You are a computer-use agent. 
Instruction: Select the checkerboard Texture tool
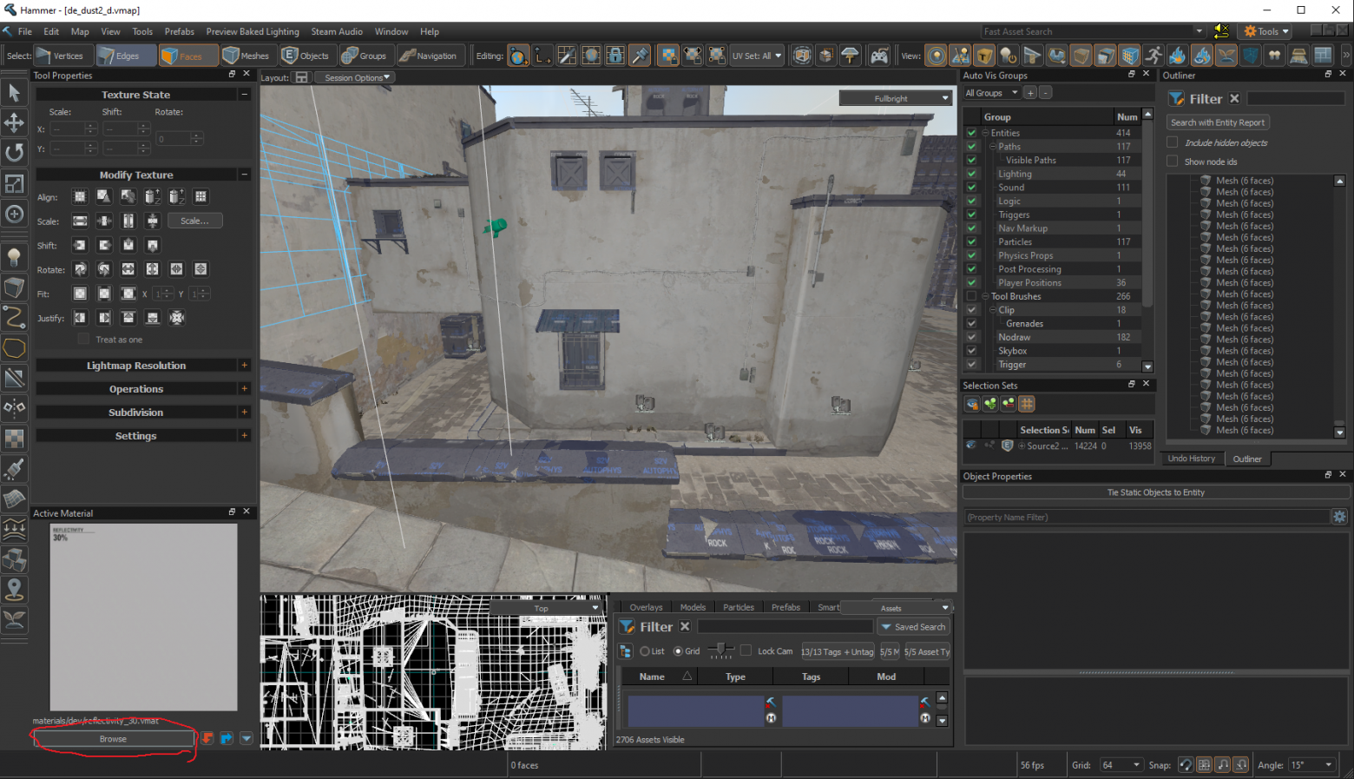15,439
